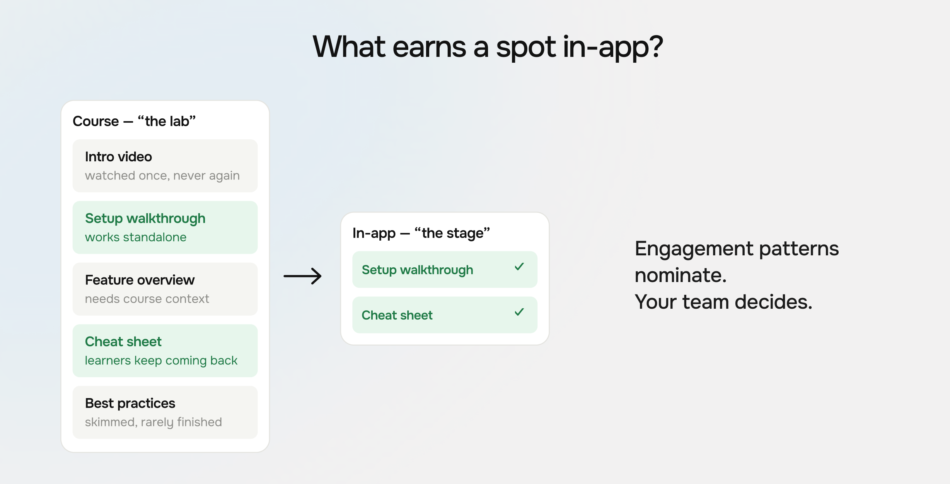Select the green Cheat sheet course card
Viewport: 950px width, 484px height.
pyautogui.click(x=165, y=351)
